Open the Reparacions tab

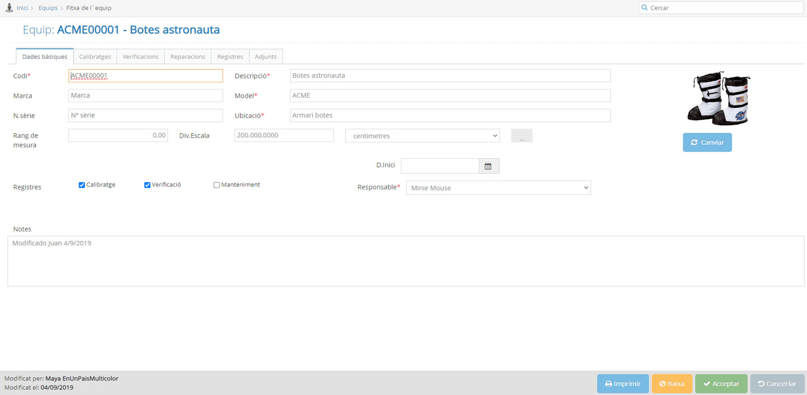click(188, 56)
